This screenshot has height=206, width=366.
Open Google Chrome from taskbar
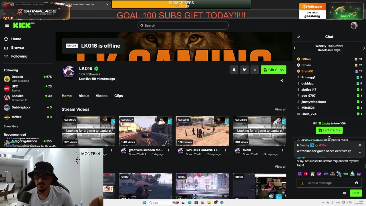tap(222, 203)
